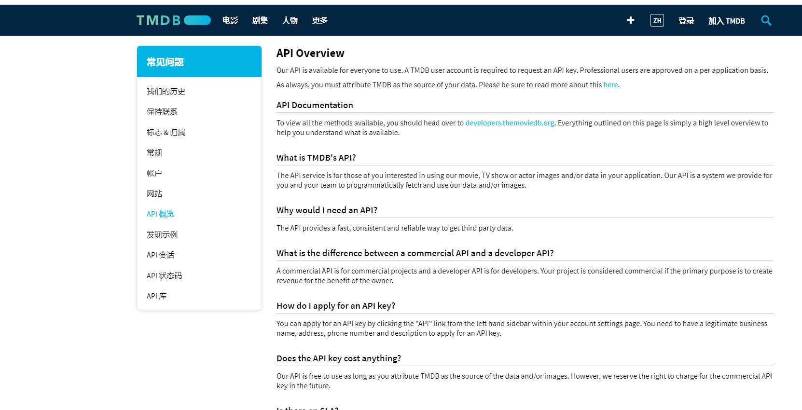Open API 会话 in sidebar
Screen dimensions: 802x410
tap(161, 255)
